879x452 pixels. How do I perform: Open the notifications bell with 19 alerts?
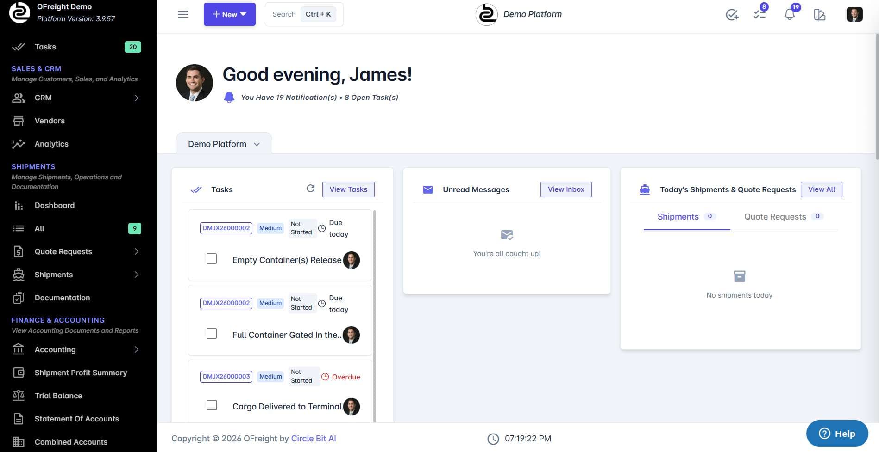click(789, 14)
